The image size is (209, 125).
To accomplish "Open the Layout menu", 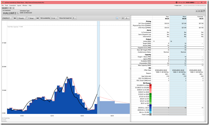I will coord(19,6).
